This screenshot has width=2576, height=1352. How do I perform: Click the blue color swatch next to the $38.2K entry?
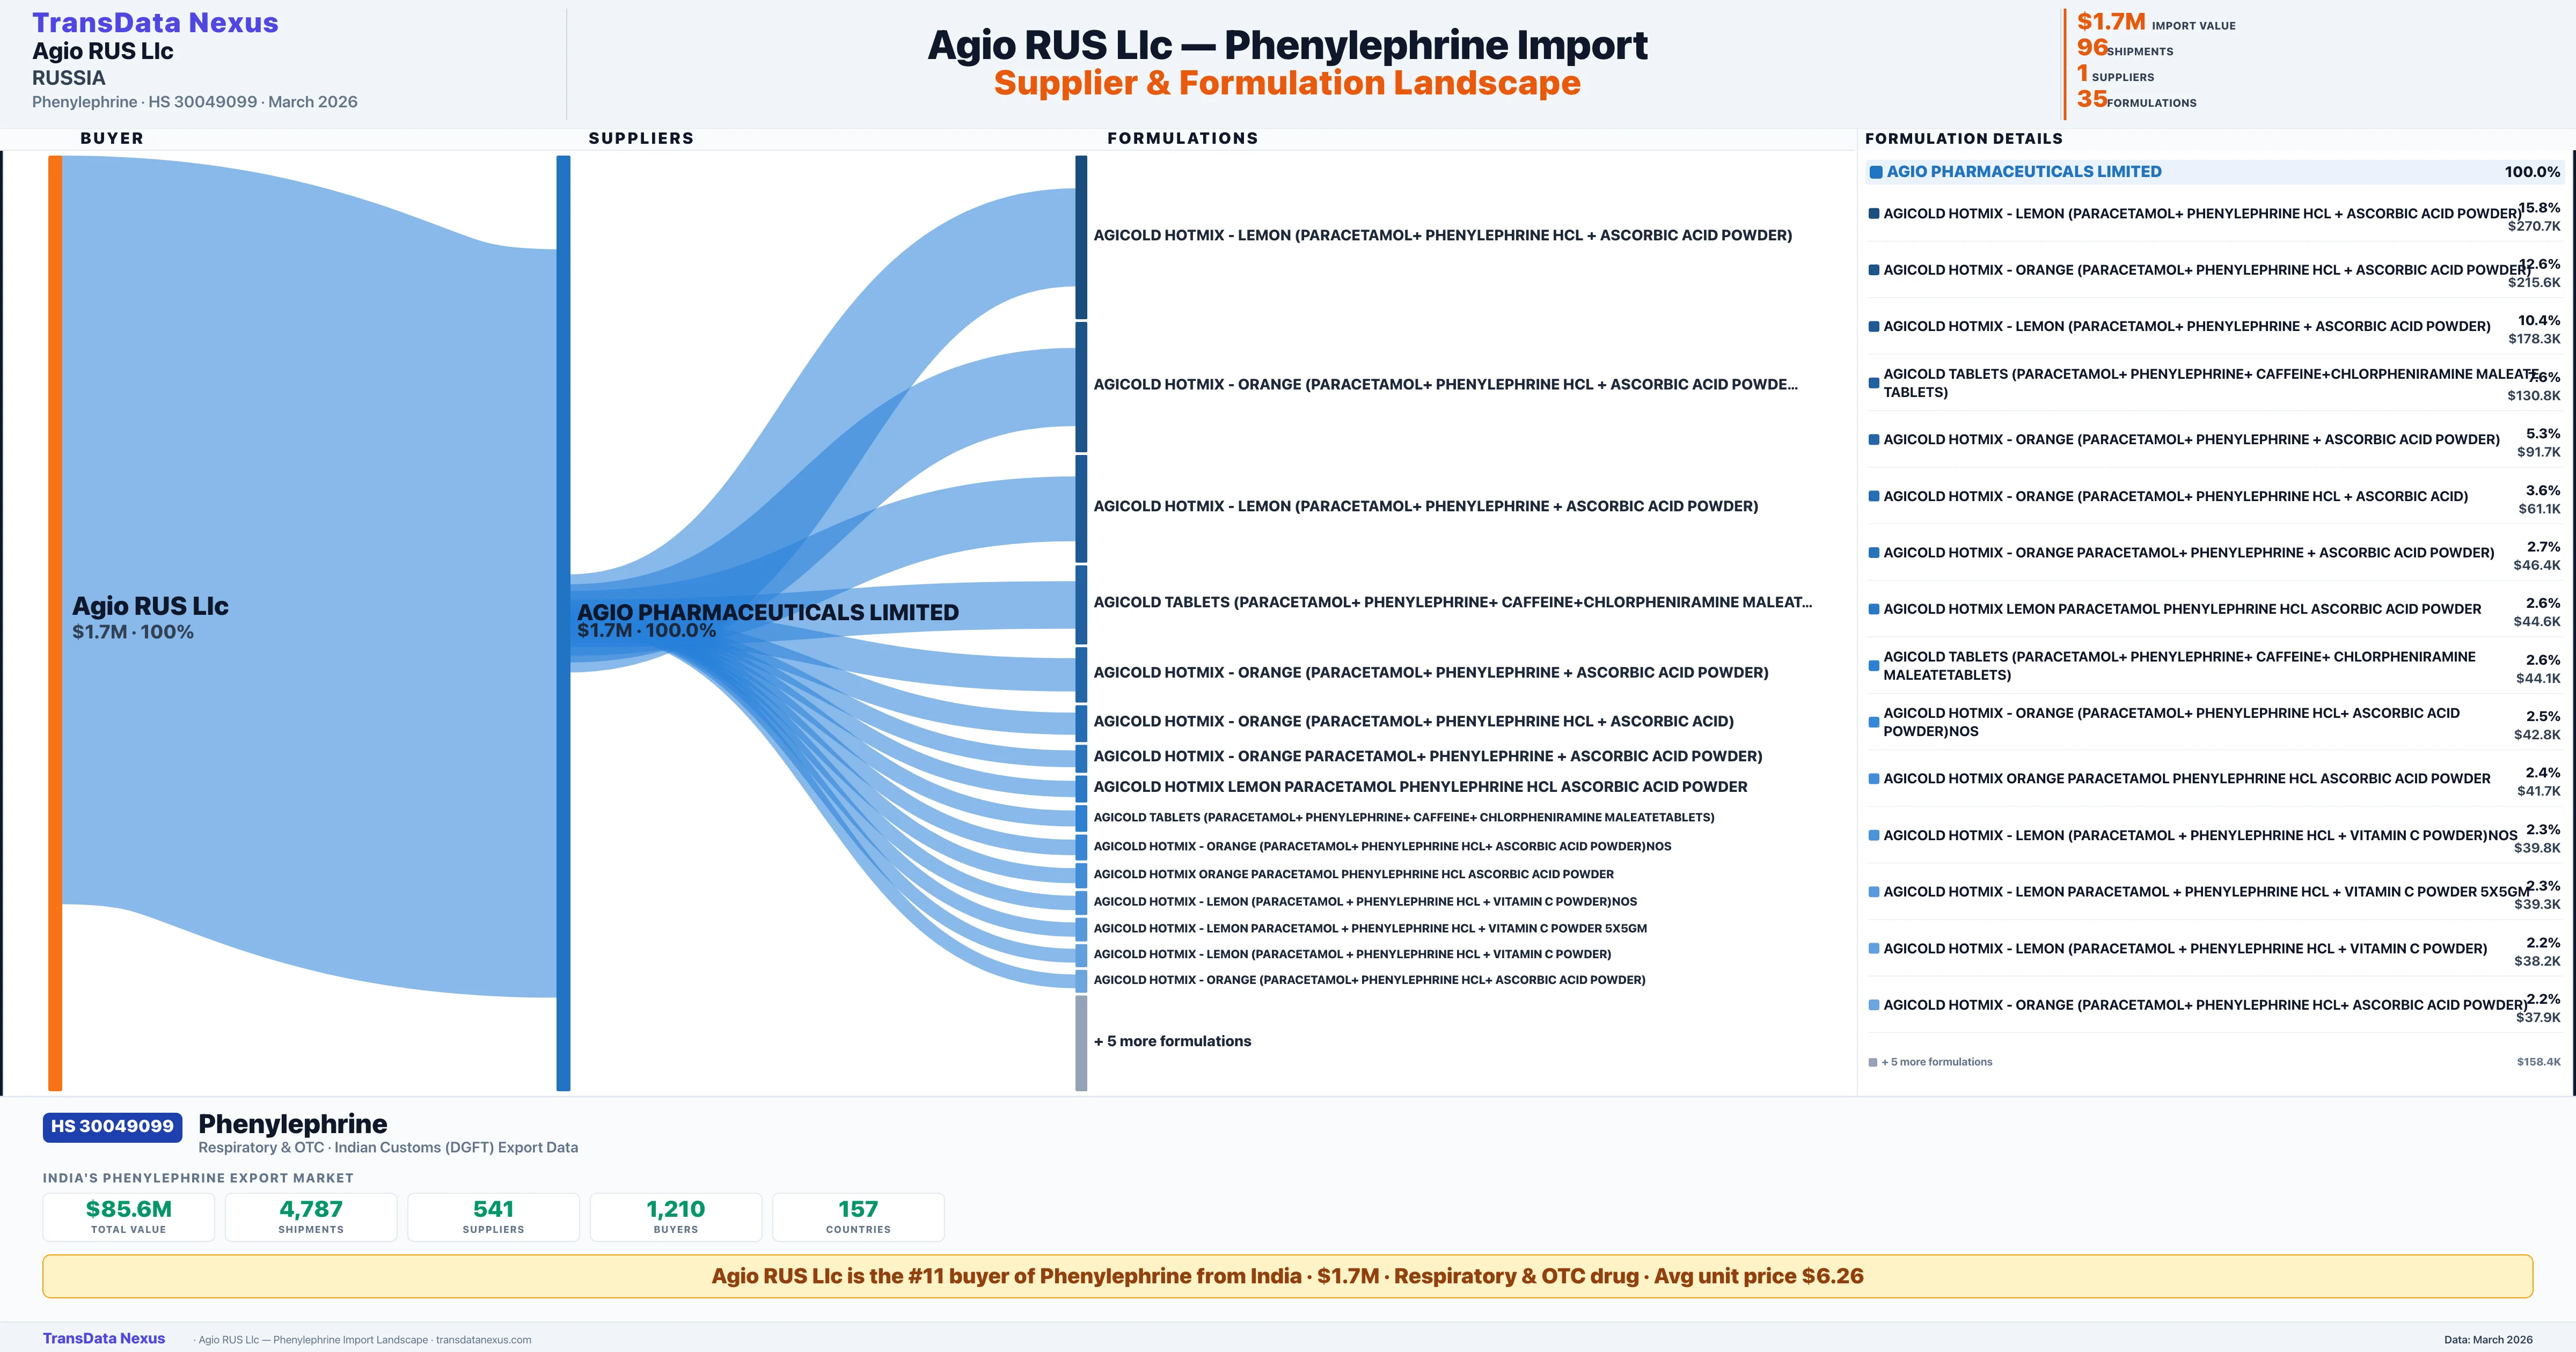point(1874,948)
